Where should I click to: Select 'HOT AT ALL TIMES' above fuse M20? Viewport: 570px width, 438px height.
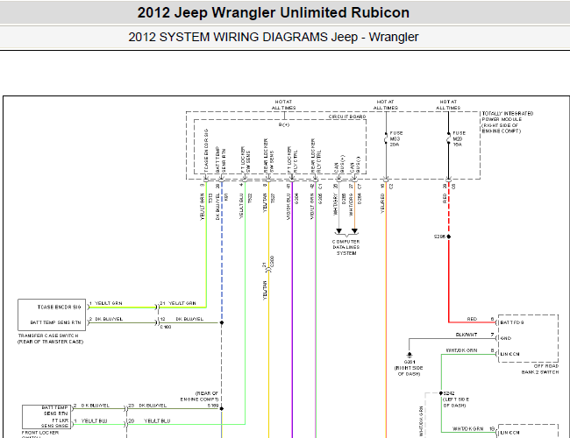pos(448,105)
